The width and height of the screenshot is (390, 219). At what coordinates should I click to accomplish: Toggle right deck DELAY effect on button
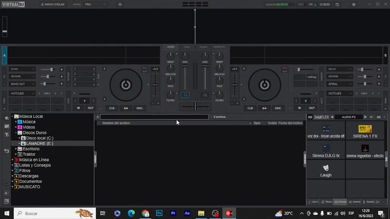[x=379, y=69]
